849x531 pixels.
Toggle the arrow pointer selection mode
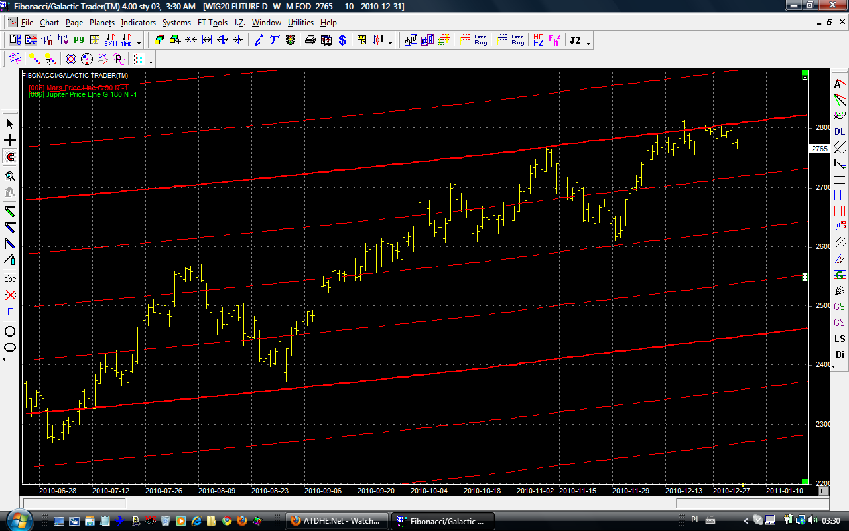click(10, 124)
